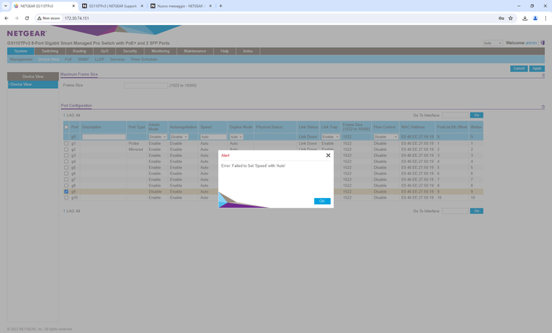
Task: Open the Admin Mode dropdown
Action: 157,137
